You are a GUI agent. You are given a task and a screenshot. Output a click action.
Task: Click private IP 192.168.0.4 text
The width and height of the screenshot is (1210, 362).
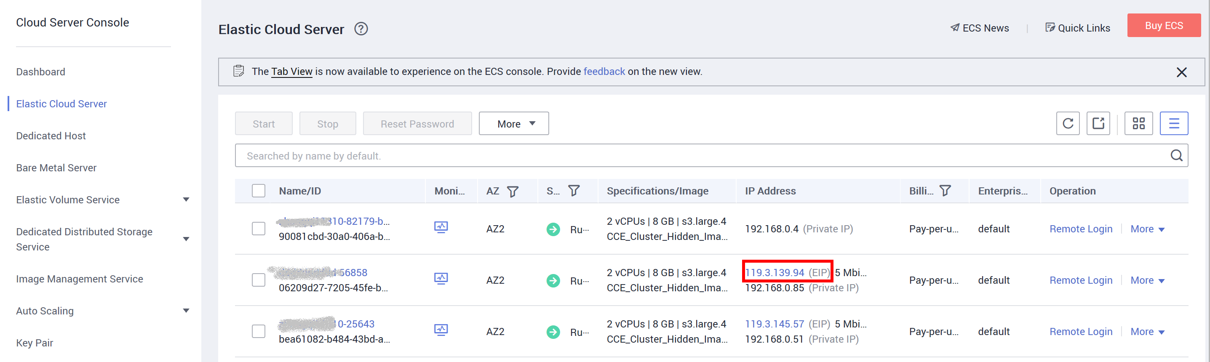point(771,229)
